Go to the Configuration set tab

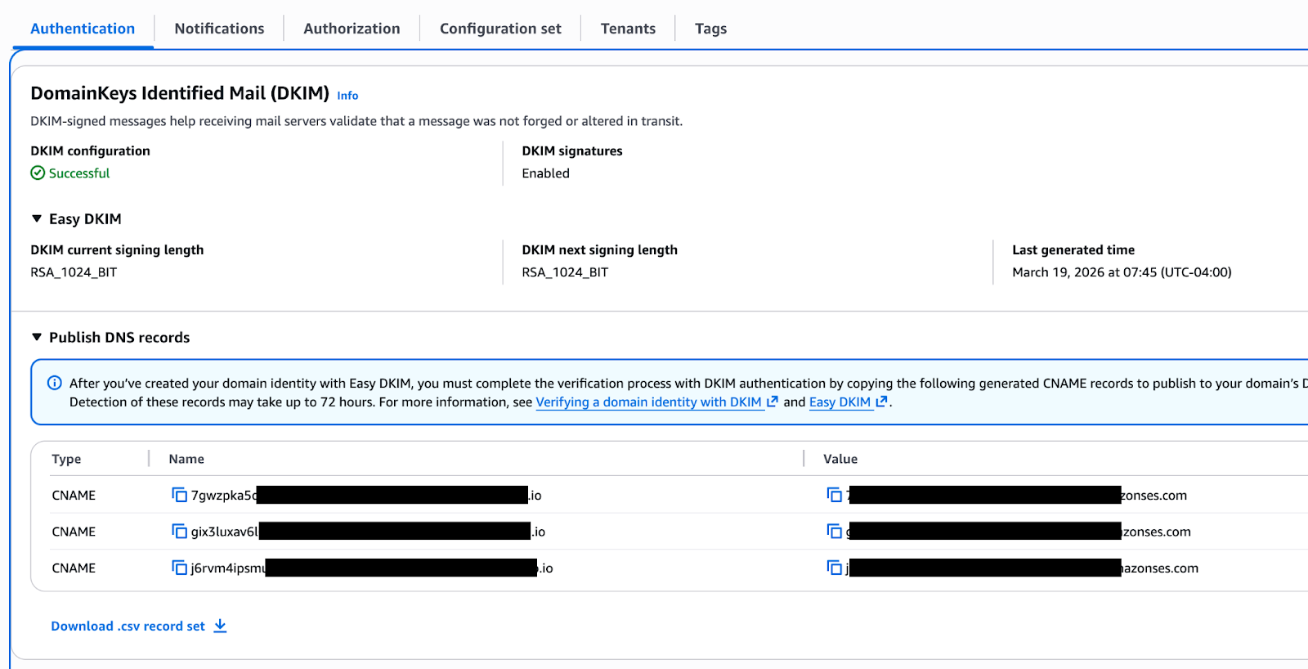pyautogui.click(x=500, y=29)
